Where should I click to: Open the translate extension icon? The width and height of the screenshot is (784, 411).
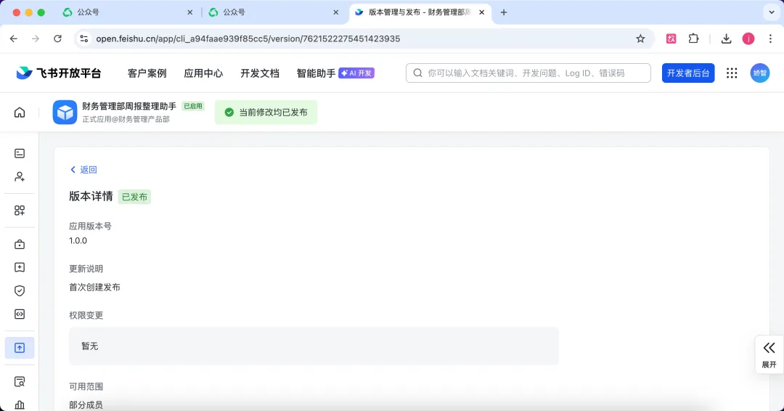pyautogui.click(x=671, y=38)
